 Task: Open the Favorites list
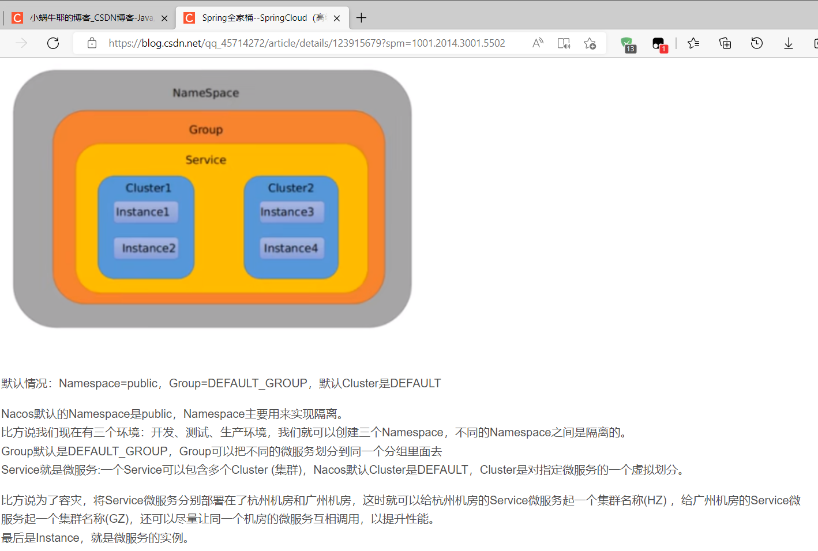point(693,43)
